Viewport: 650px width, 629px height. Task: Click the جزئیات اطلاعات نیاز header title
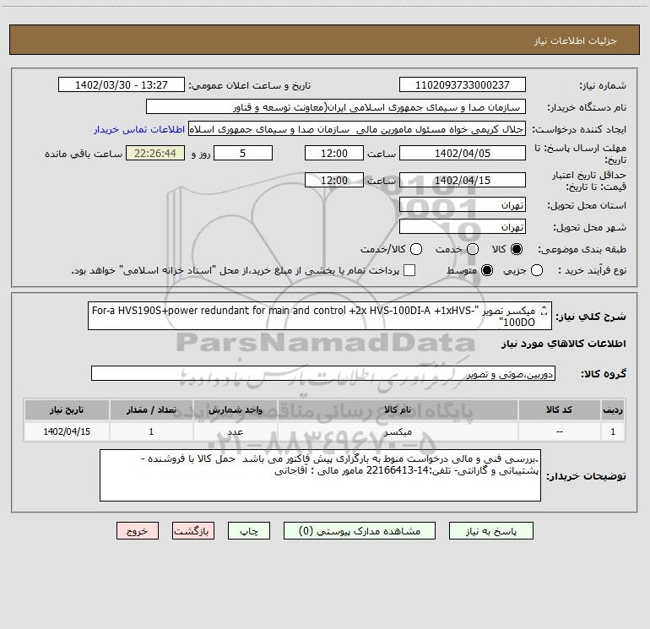[576, 41]
